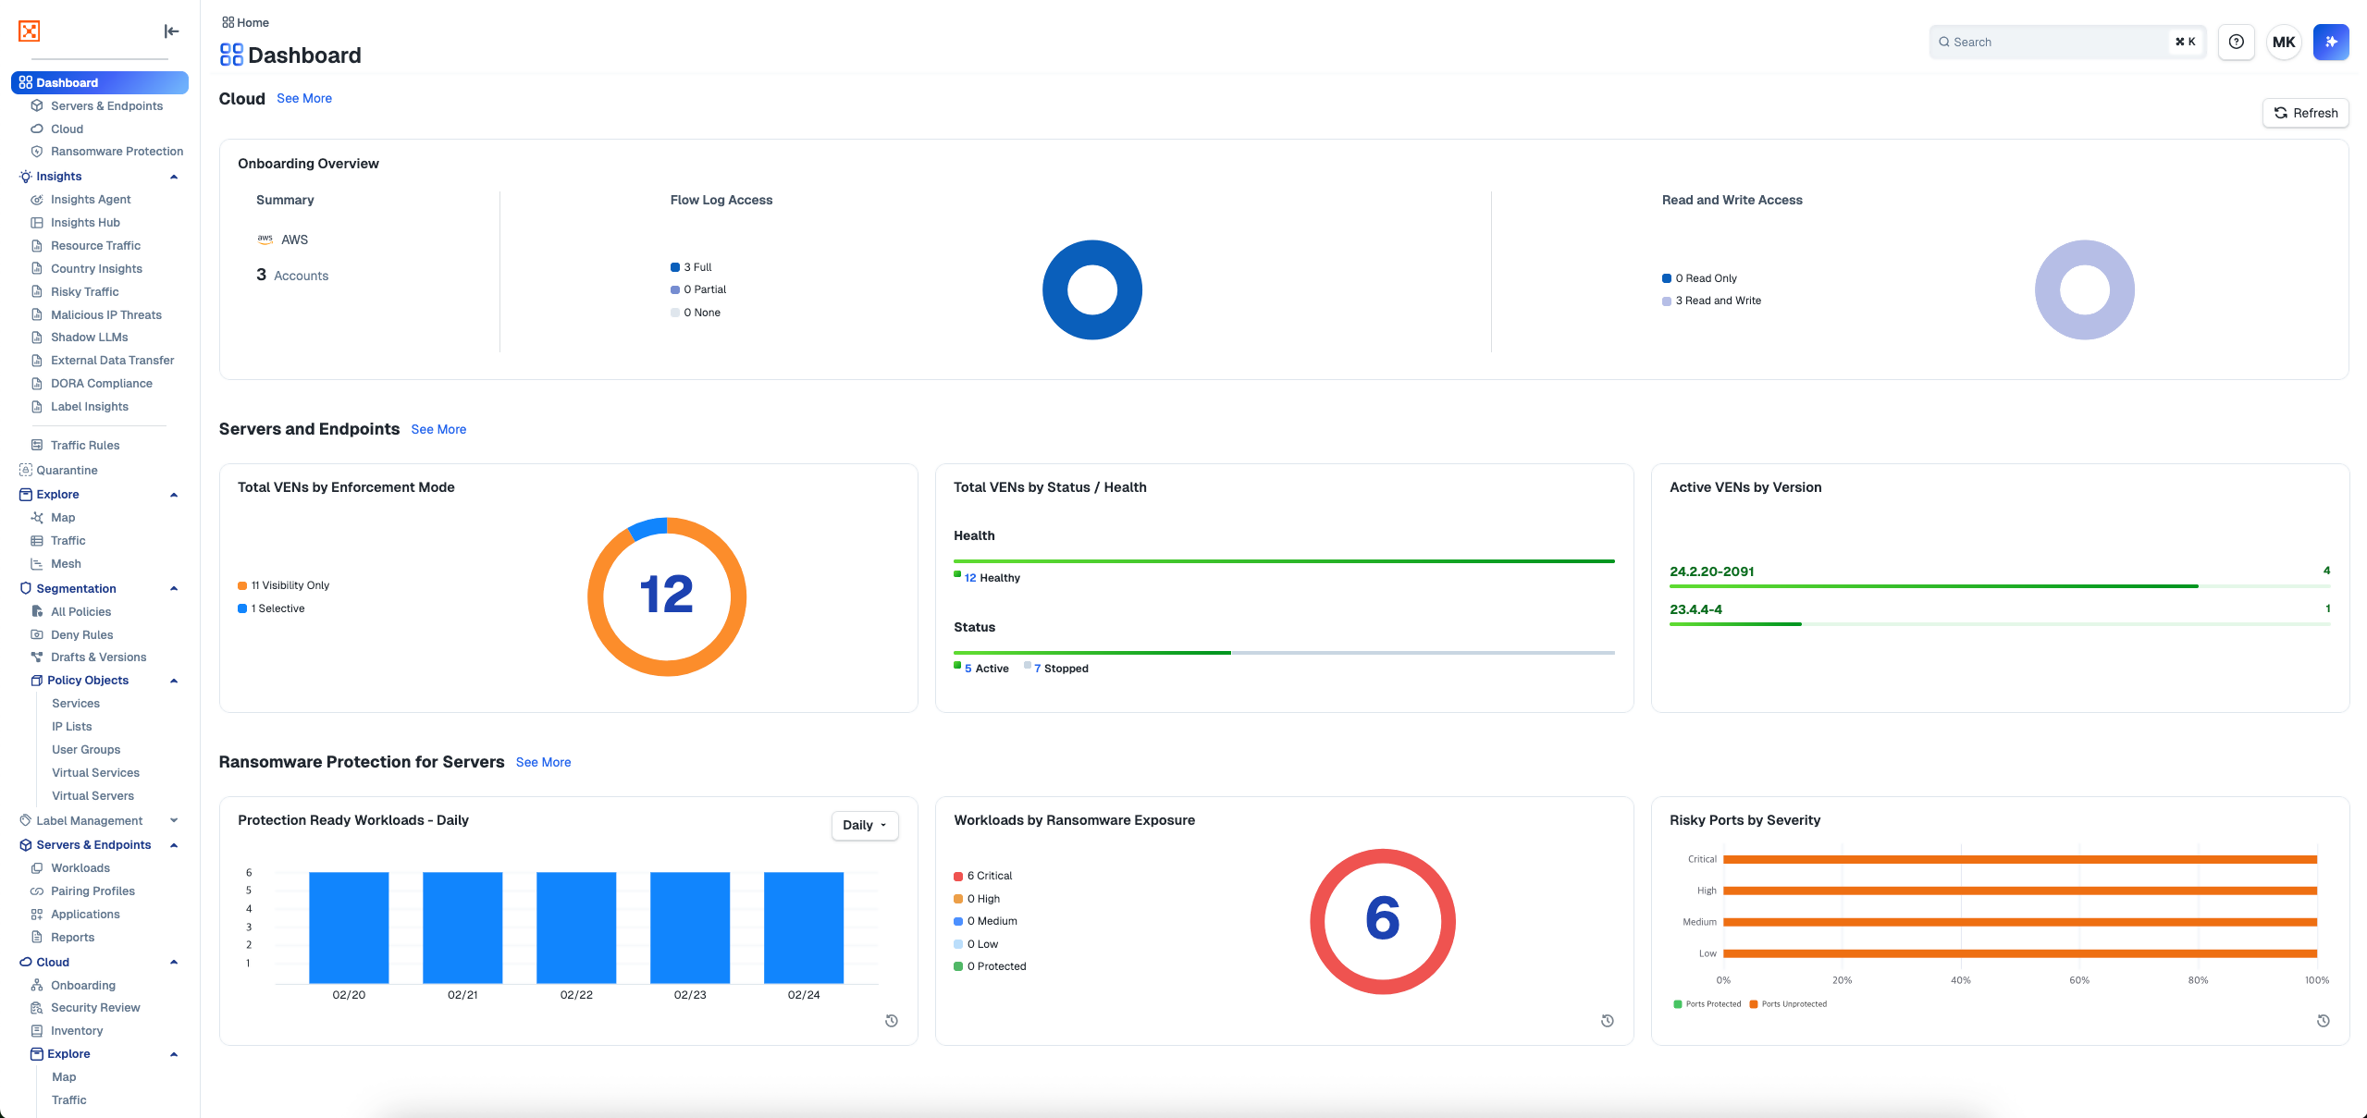
Task: Click the 24.2.20-2091 version progress bar
Action: click(x=1933, y=585)
